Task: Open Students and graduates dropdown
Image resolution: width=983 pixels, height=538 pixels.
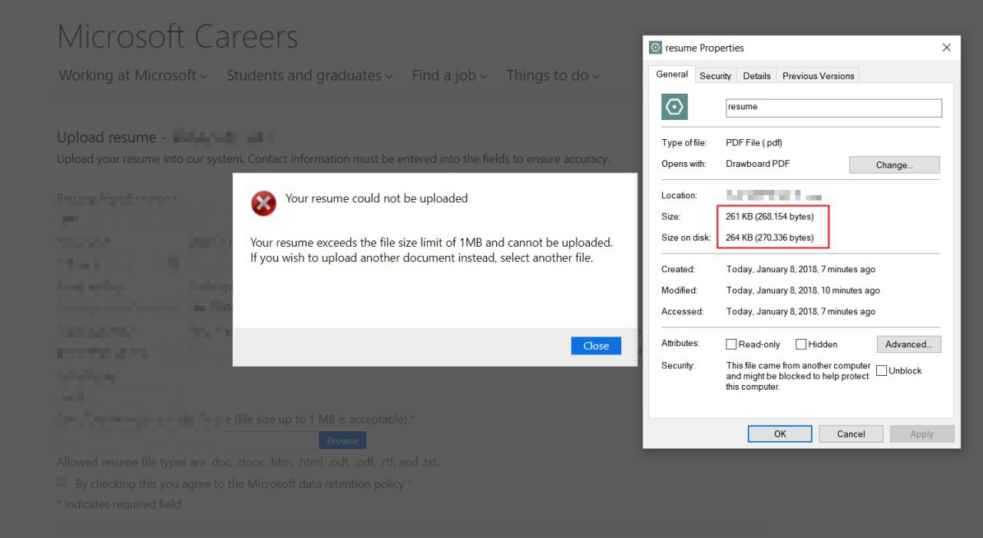Action: pos(309,75)
